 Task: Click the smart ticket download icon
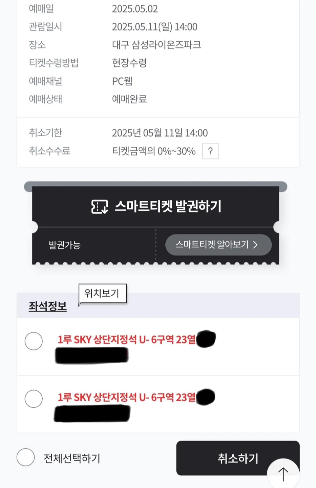(100, 207)
